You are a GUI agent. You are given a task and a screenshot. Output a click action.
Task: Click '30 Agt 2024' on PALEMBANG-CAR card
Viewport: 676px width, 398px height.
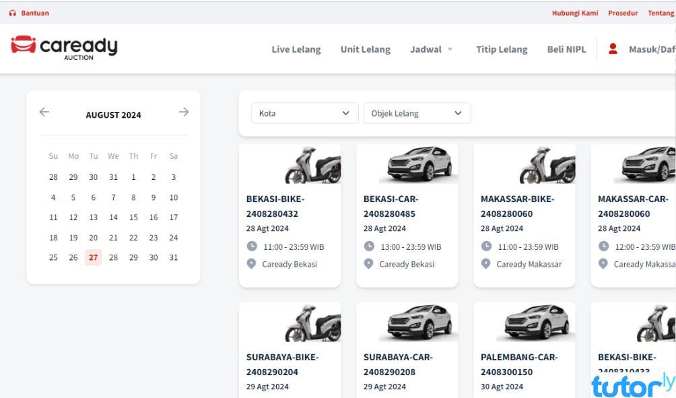502,387
